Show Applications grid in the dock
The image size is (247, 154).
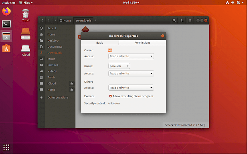(6, 147)
